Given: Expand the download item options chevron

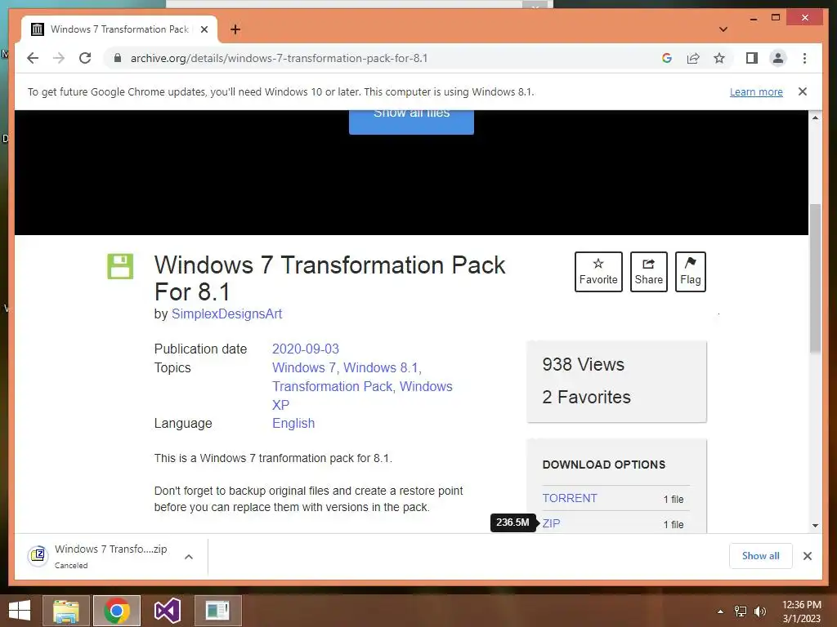Looking at the screenshot, I should tap(189, 556).
